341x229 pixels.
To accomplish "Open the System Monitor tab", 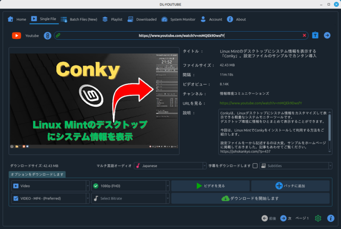I will pyautogui.click(x=178, y=19).
